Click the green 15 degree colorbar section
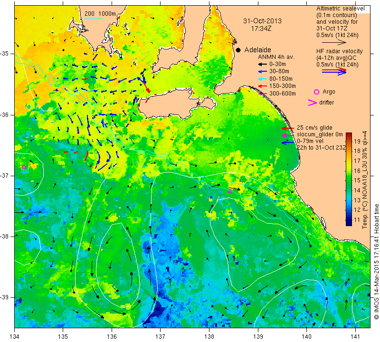The image size is (380, 342). tap(349, 180)
